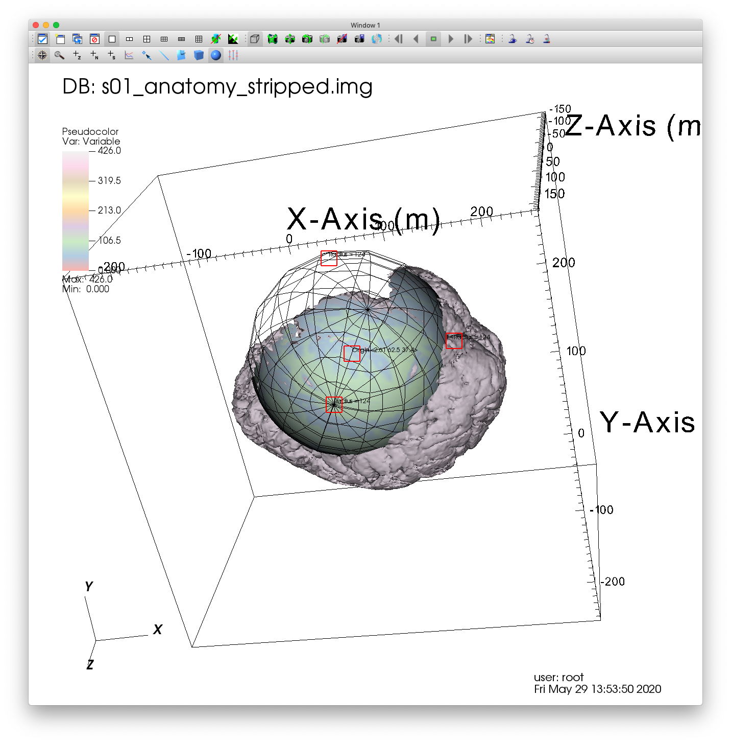This screenshot has height=743, width=731.
Task: Click the 'X-Axis (m)' label
Action: pyautogui.click(x=363, y=220)
